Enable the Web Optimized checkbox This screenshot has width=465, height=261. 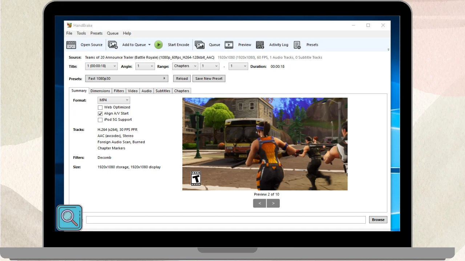[100, 108]
